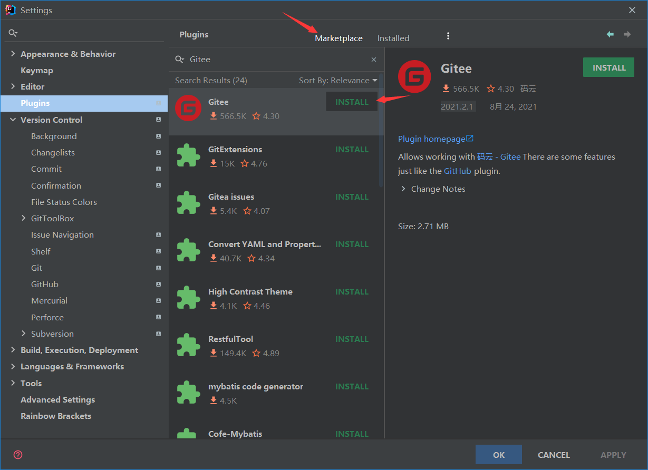Click the project-level icon beside Version Control
This screenshot has height=470, width=648.
tap(158, 120)
